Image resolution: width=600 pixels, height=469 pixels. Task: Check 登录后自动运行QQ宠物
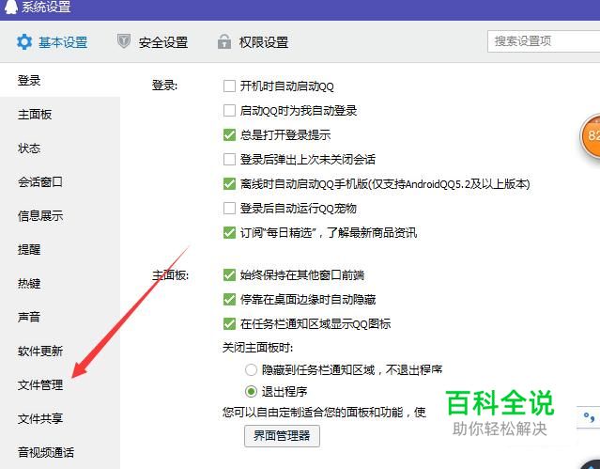pos(229,208)
